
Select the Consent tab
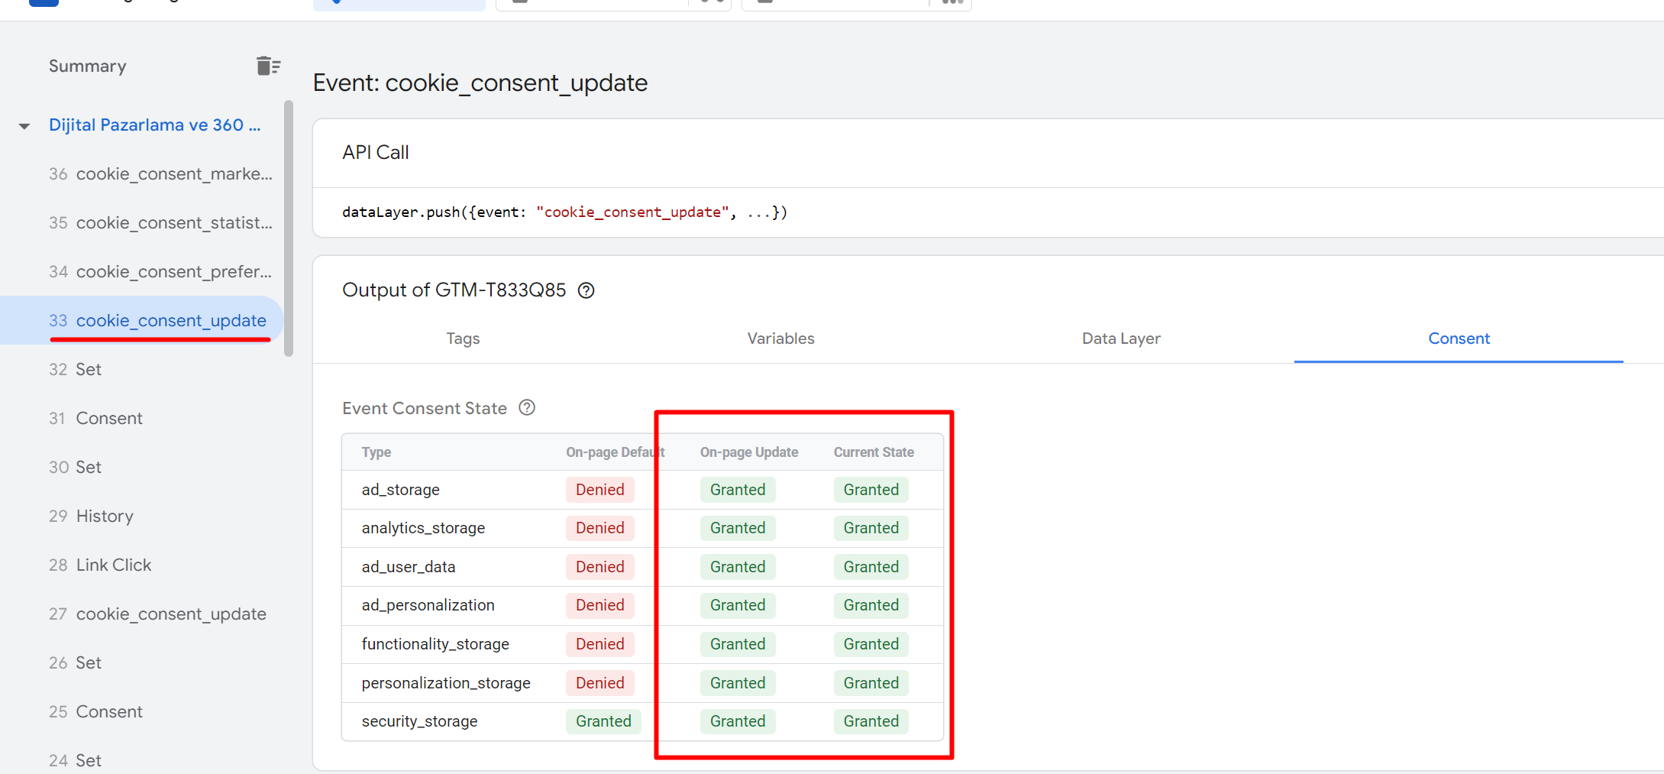[x=1458, y=338]
